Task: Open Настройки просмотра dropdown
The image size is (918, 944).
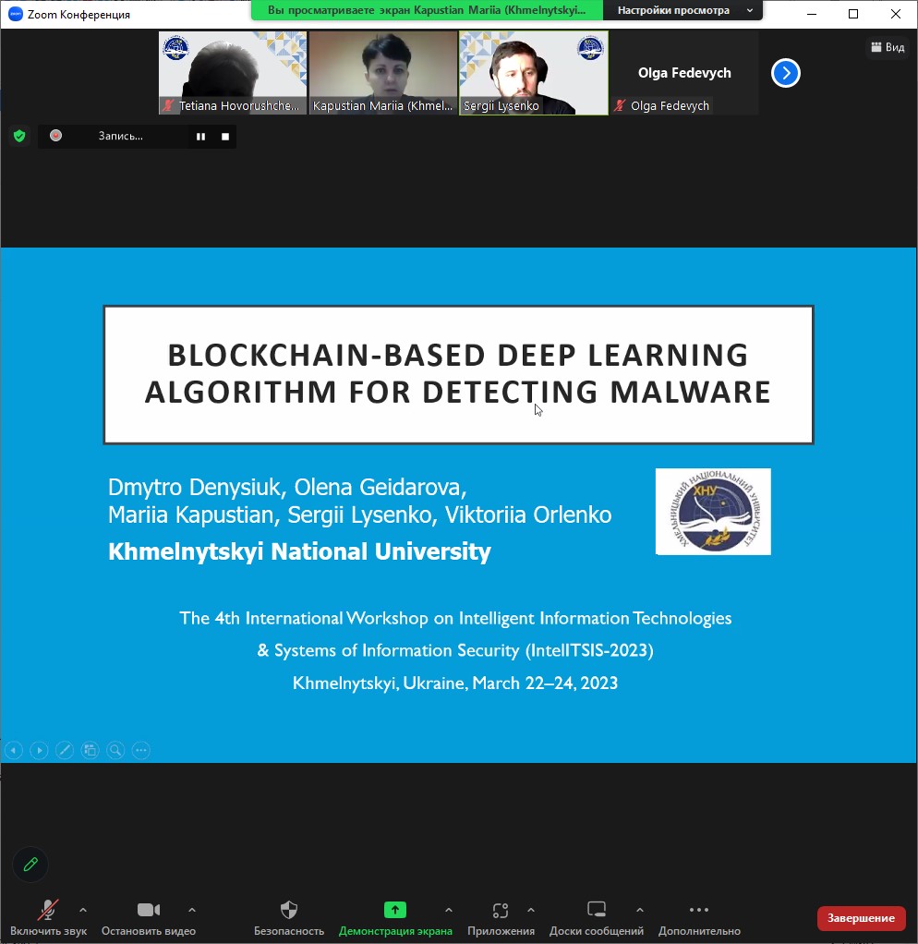Action: click(683, 11)
